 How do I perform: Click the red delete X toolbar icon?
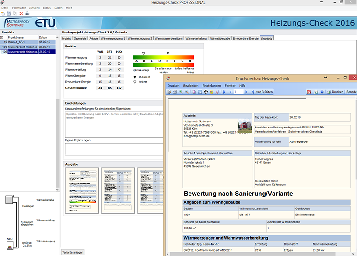pos(21,13)
